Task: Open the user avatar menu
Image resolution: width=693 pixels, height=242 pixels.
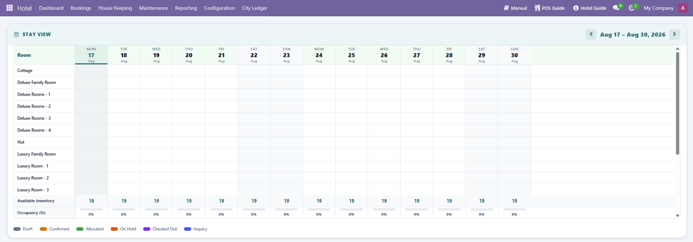Action: tap(683, 8)
